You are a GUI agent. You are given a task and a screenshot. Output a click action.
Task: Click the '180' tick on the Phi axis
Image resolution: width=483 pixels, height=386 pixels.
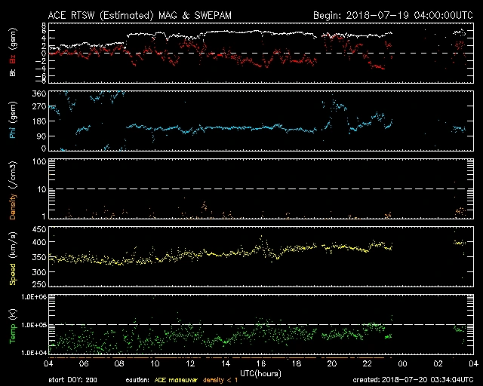point(39,121)
